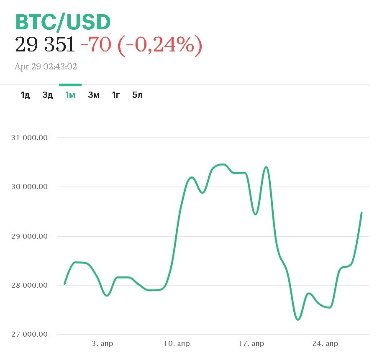Click the 28 000.00 y-axis label

pyautogui.click(x=31, y=286)
